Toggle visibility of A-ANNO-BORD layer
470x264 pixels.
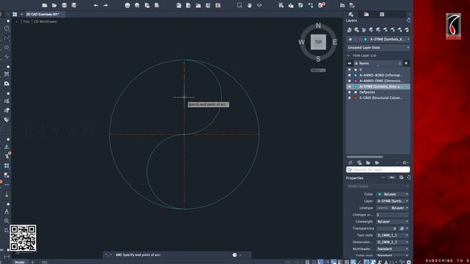(x=350, y=75)
